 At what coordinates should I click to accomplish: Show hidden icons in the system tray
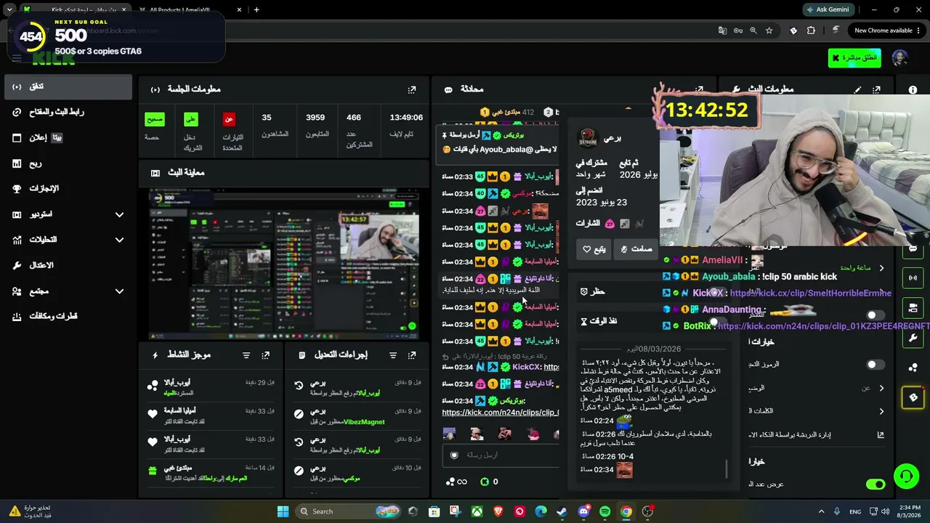[821, 511]
